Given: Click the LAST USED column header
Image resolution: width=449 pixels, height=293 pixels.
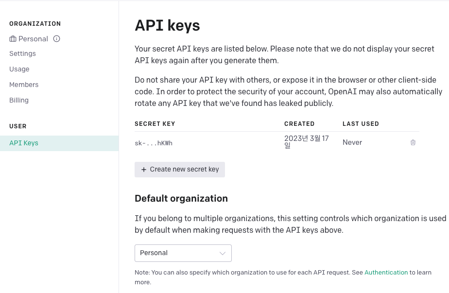Looking at the screenshot, I should [x=361, y=124].
